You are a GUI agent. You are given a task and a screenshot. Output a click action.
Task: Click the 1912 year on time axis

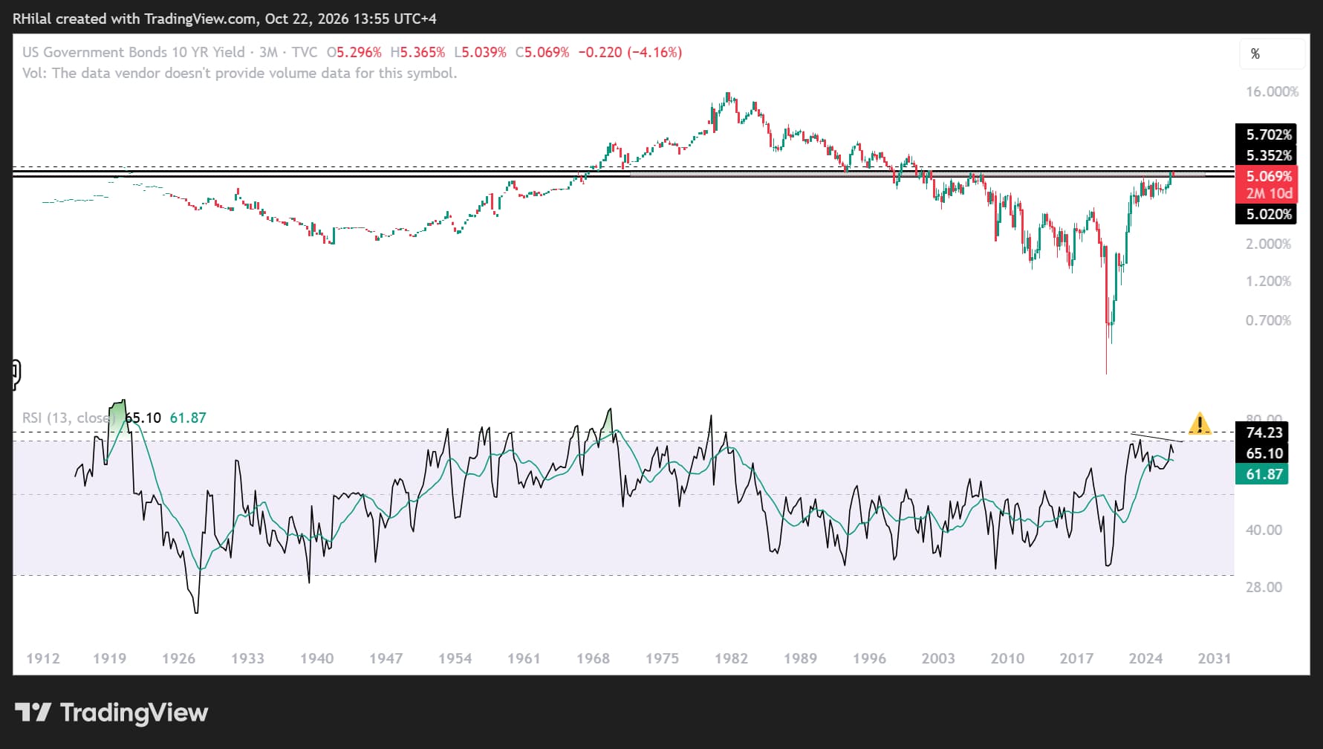click(x=43, y=658)
